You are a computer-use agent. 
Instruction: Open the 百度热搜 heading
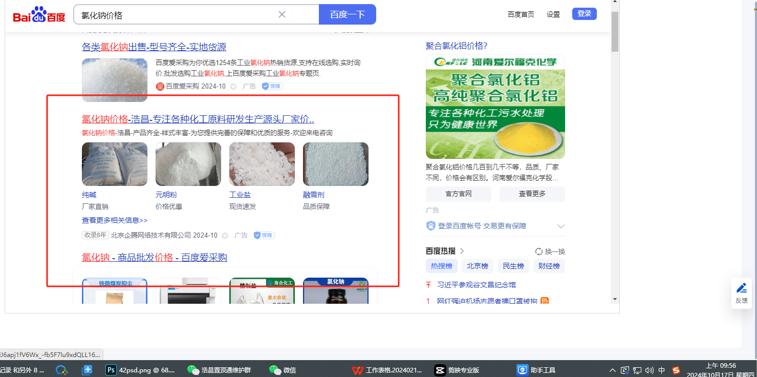[x=441, y=251]
